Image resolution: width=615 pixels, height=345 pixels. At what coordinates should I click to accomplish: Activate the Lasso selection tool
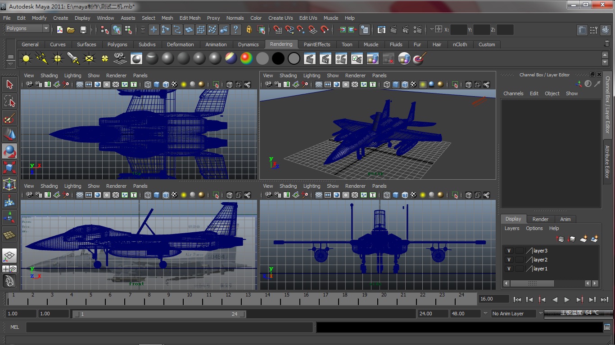[x=9, y=101]
